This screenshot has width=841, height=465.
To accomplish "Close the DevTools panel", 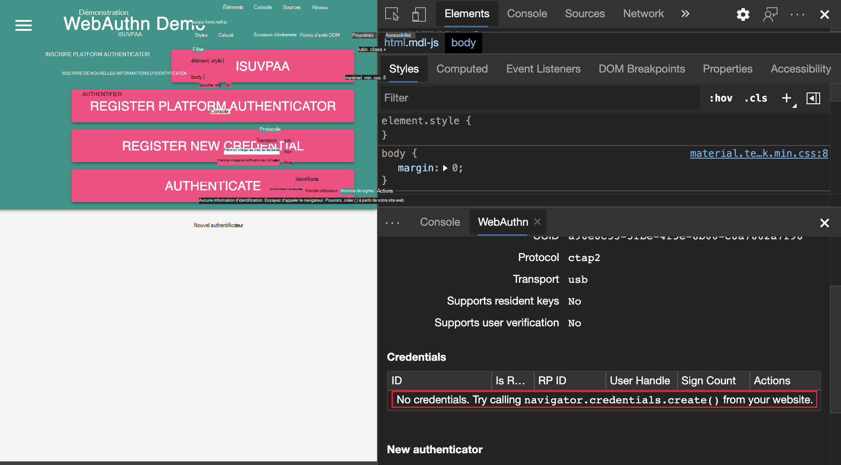I will [x=825, y=15].
